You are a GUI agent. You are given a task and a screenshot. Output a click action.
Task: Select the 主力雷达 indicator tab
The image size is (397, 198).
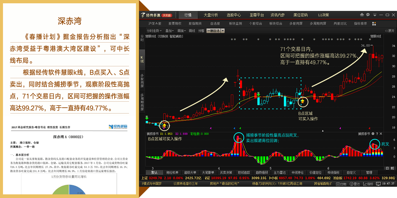coord(280,173)
